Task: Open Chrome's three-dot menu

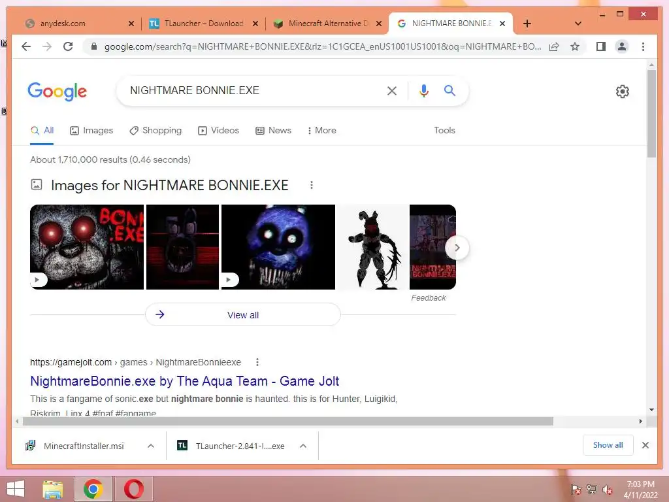Action: (x=643, y=46)
